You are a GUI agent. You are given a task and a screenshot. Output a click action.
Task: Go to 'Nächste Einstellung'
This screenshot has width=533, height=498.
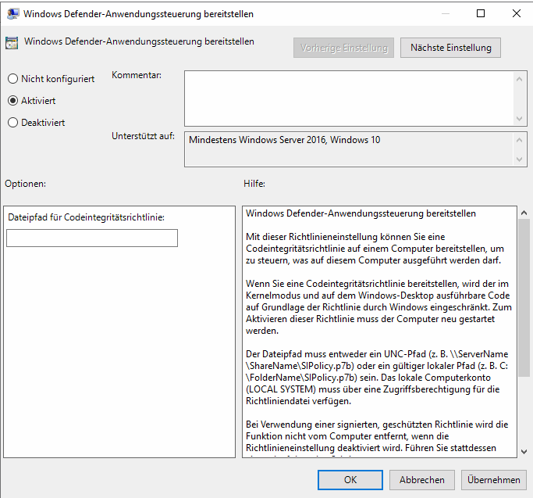[450, 48]
